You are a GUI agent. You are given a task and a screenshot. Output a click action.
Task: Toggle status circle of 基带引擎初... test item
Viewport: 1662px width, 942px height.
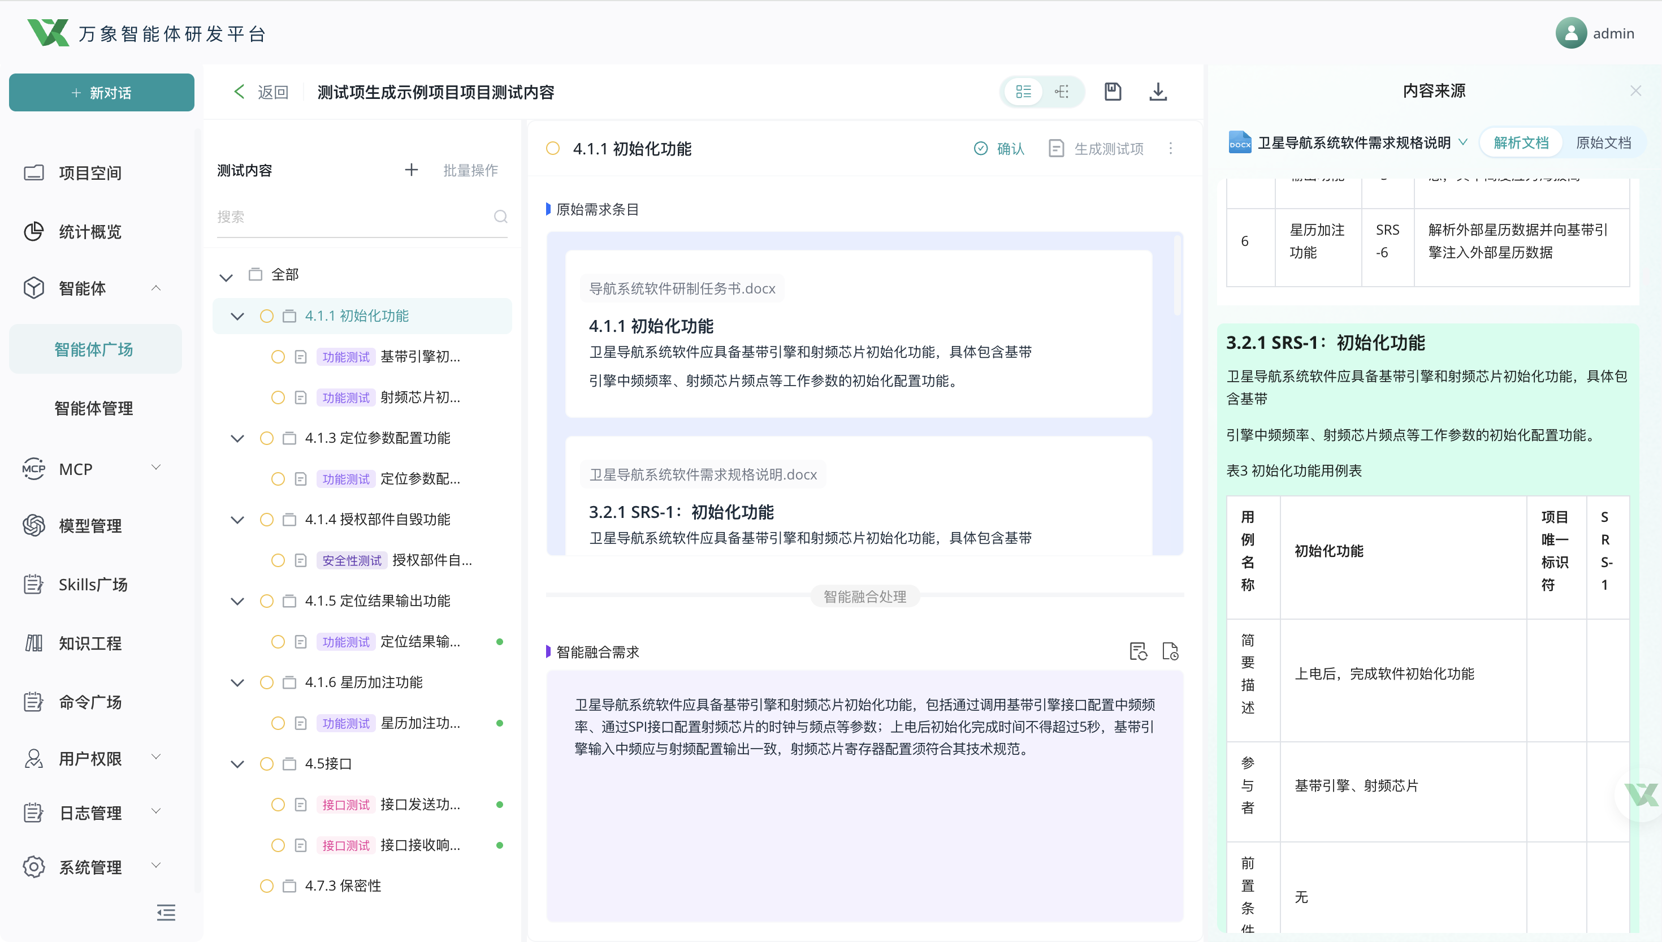click(x=278, y=356)
